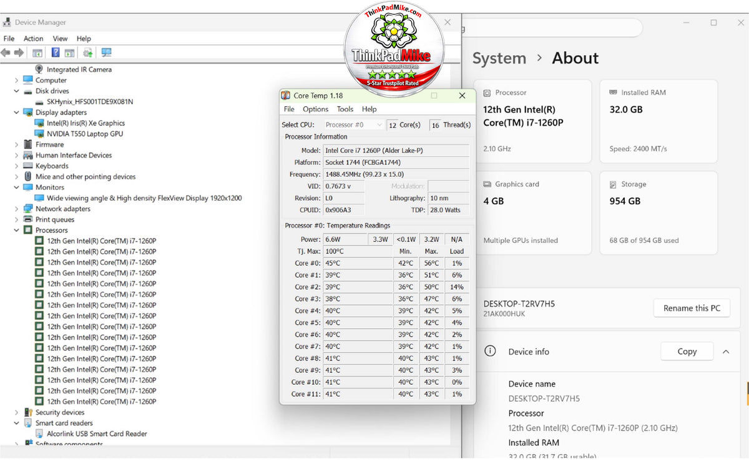
Task: Click the Computer category icon
Action: click(28, 80)
